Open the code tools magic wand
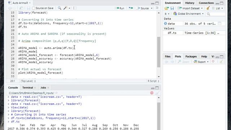231x130 pixels. (x=65, y=8)
